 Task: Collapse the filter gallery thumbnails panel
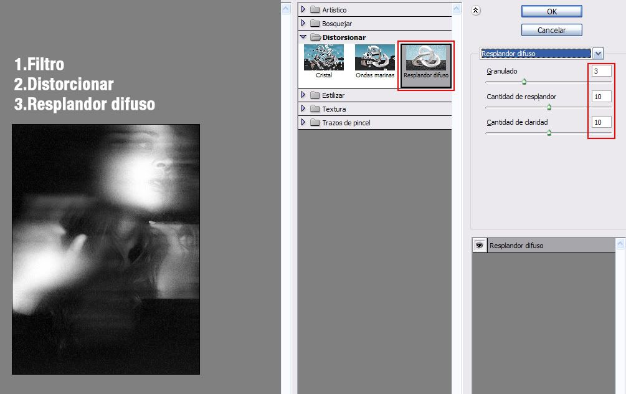475,11
